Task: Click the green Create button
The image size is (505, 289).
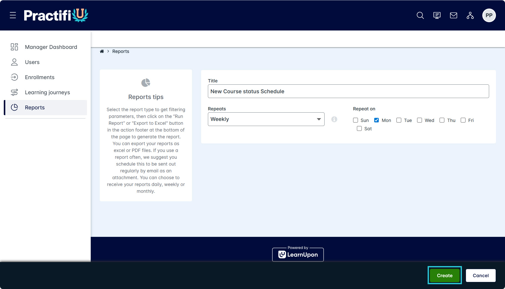Action: click(x=445, y=275)
